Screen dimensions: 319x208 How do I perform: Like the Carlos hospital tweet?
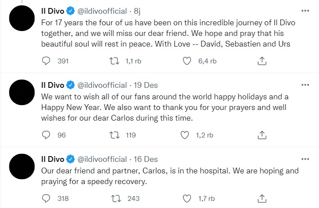pos(187,198)
